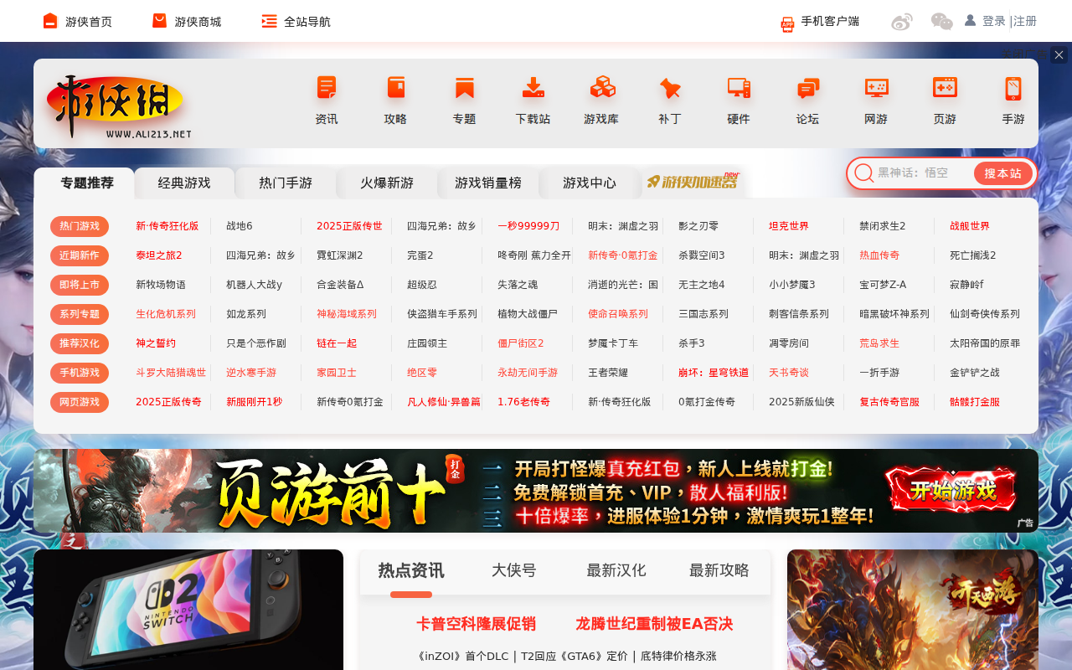Switch to 游戏中心 tab

[590, 183]
